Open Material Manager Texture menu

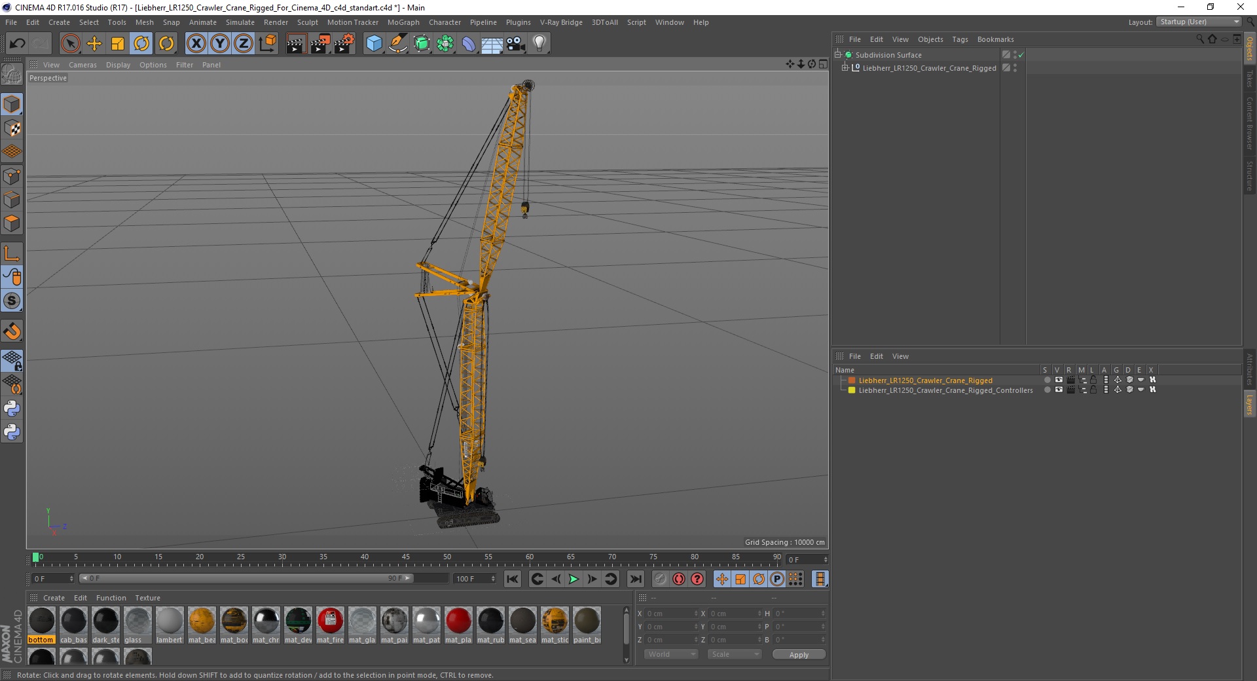click(147, 598)
